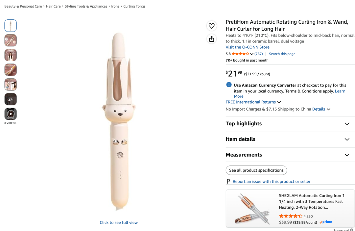Image resolution: width=355 pixels, height=231 pixels.
Task: Open the star rating breakdown dropdown arrow
Action: tap(251, 54)
